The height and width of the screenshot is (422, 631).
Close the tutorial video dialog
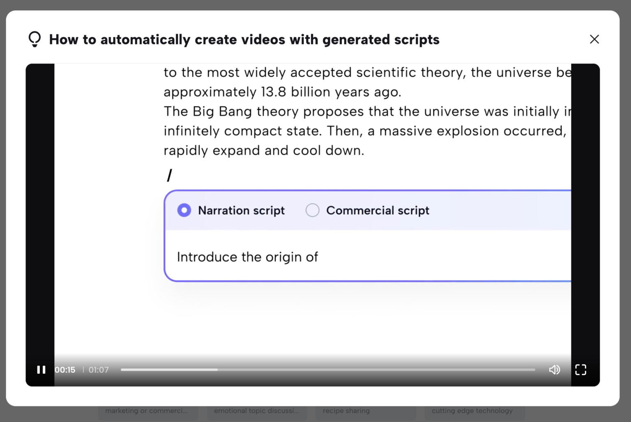click(x=594, y=39)
